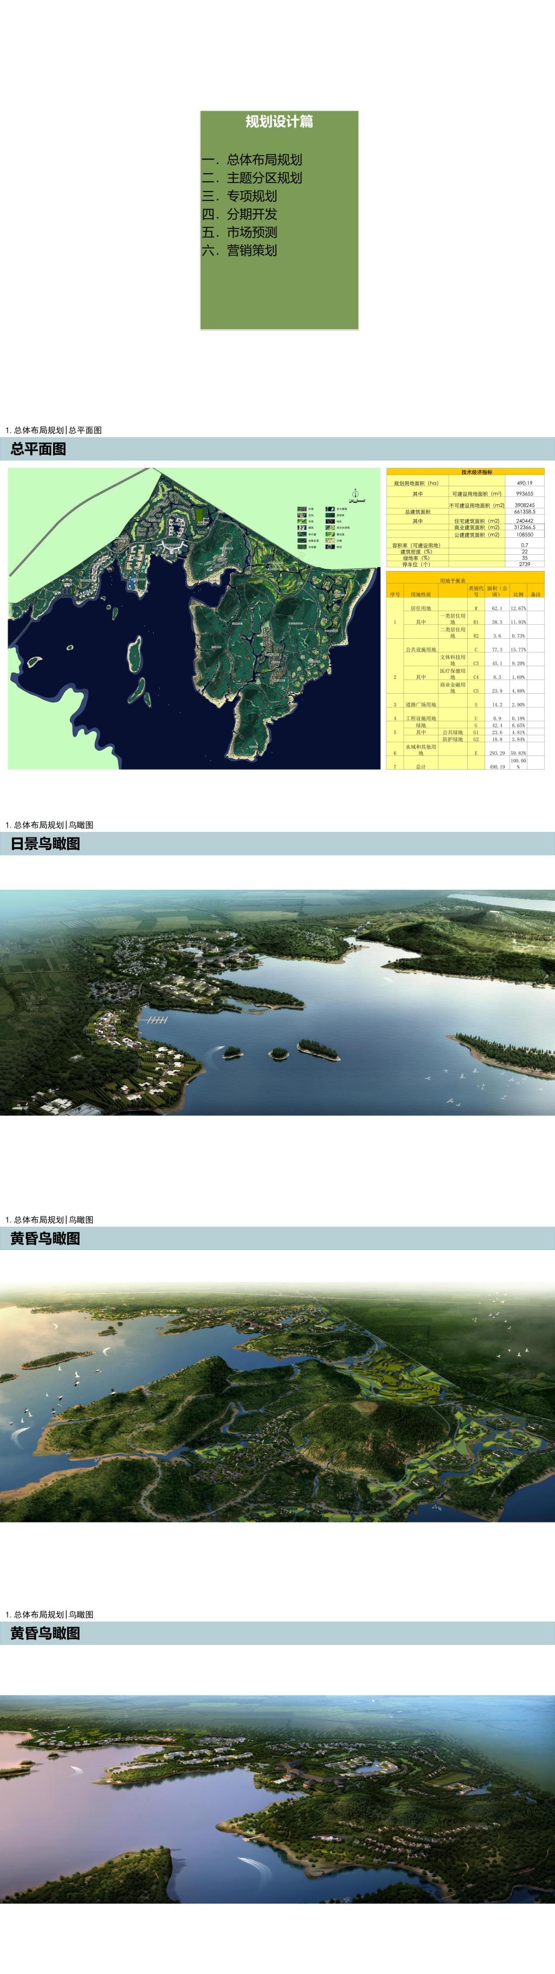Viewport: 555px width, 1974px height.
Task: Select value 661358.5 in indicators table
Action: (x=525, y=512)
